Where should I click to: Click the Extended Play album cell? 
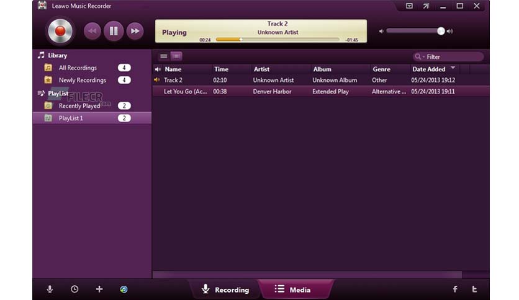coord(330,92)
